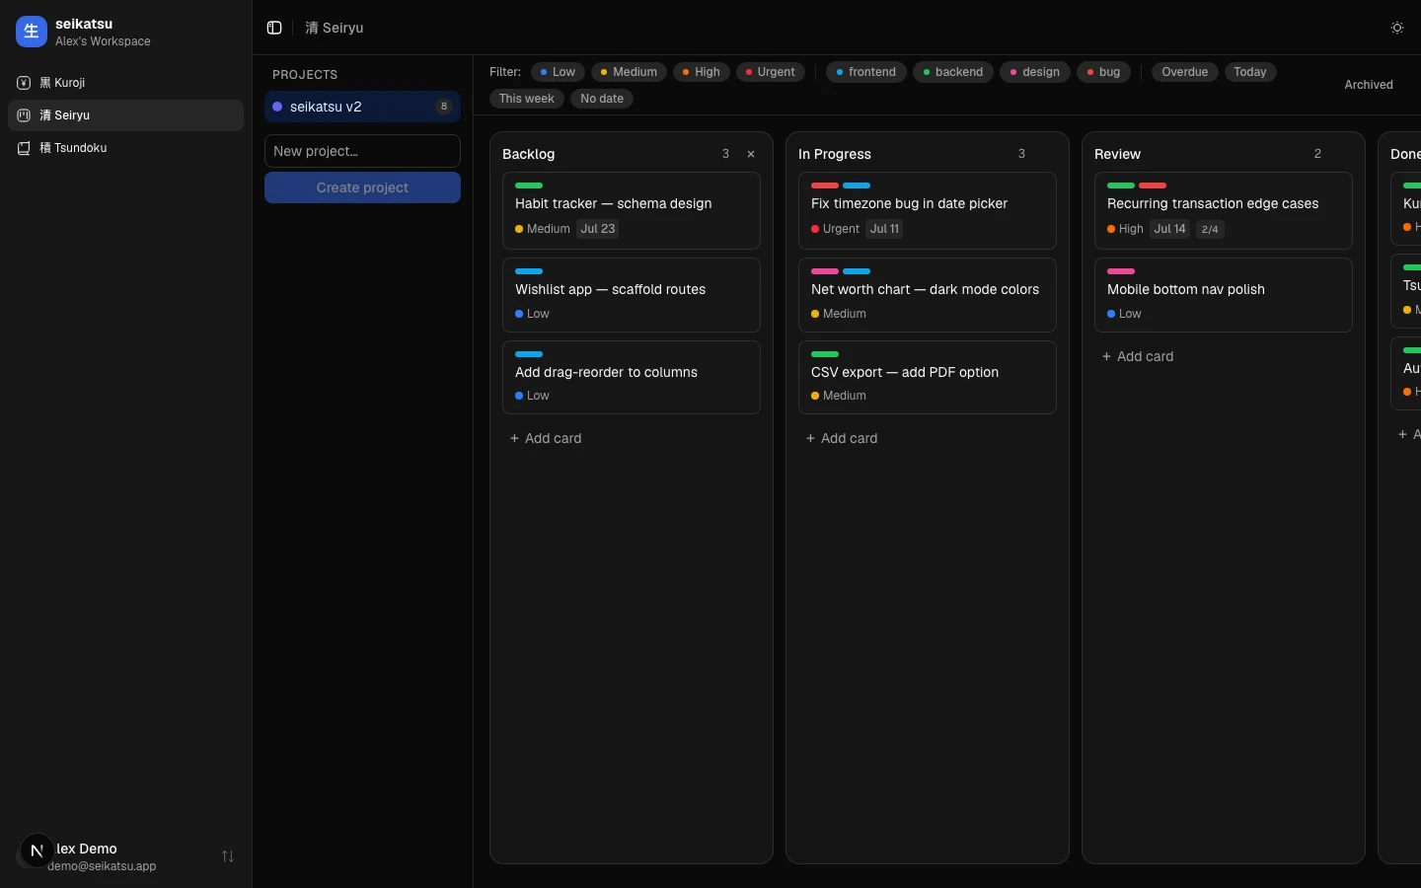Image resolution: width=1421 pixels, height=888 pixels.
Task: Show Archived cards
Action: (1369, 85)
